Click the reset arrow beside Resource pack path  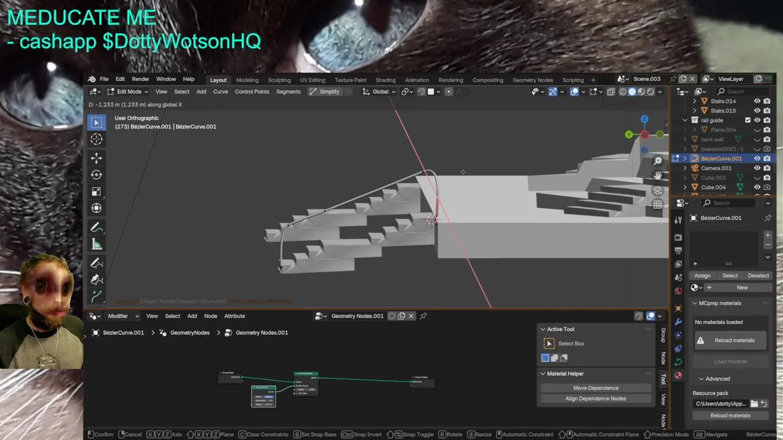(x=764, y=404)
